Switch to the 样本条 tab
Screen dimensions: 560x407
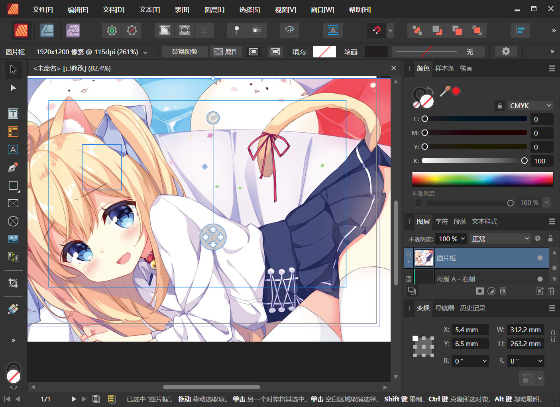point(444,68)
